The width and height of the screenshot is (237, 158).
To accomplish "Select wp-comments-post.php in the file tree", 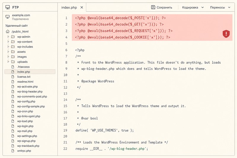I will [x=32, y=96].
